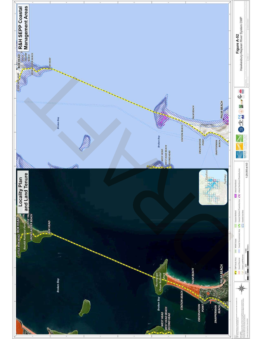Viewport: 262px width, 339px height.
Task: Open the Gosford–Sydney inset locality map
Action: (213, 188)
